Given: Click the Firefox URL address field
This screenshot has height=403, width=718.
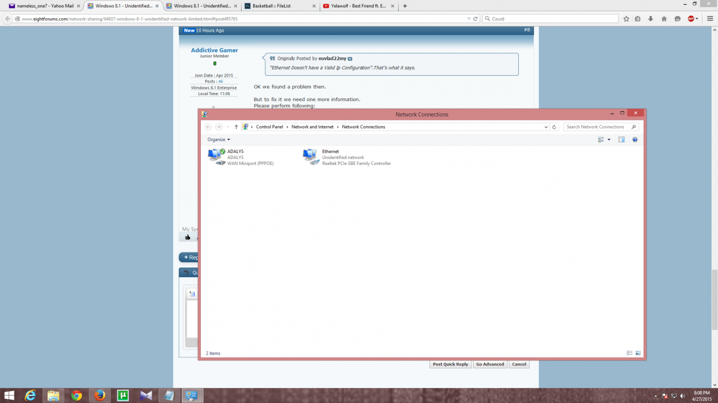Looking at the screenshot, I should pyautogui.click(x=242, y=19).
